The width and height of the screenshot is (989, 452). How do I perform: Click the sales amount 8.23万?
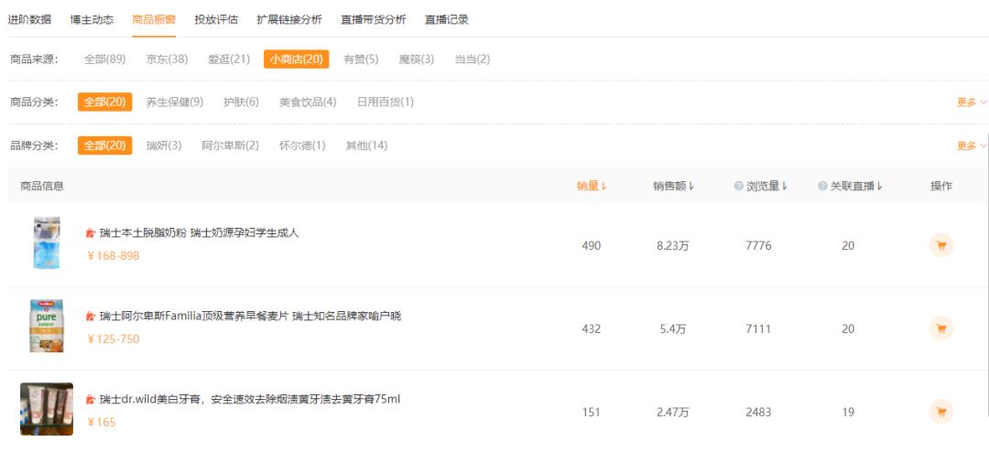(x=673, y=246)
